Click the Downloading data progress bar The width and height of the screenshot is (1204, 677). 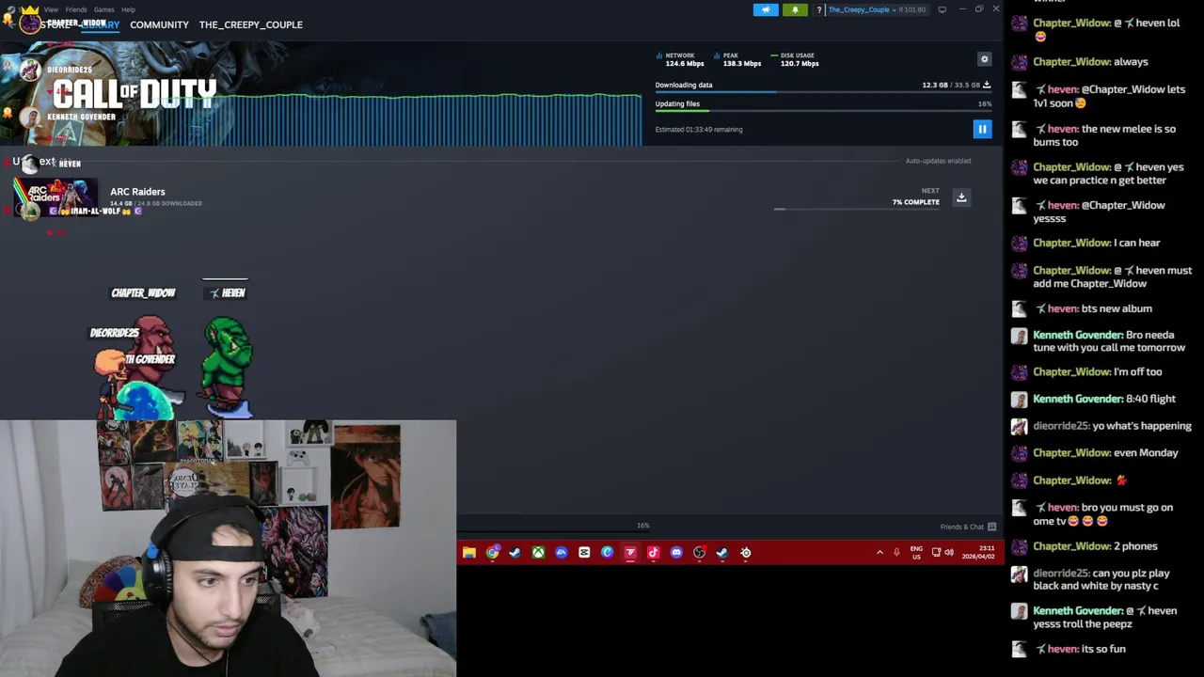click(823, 92)
